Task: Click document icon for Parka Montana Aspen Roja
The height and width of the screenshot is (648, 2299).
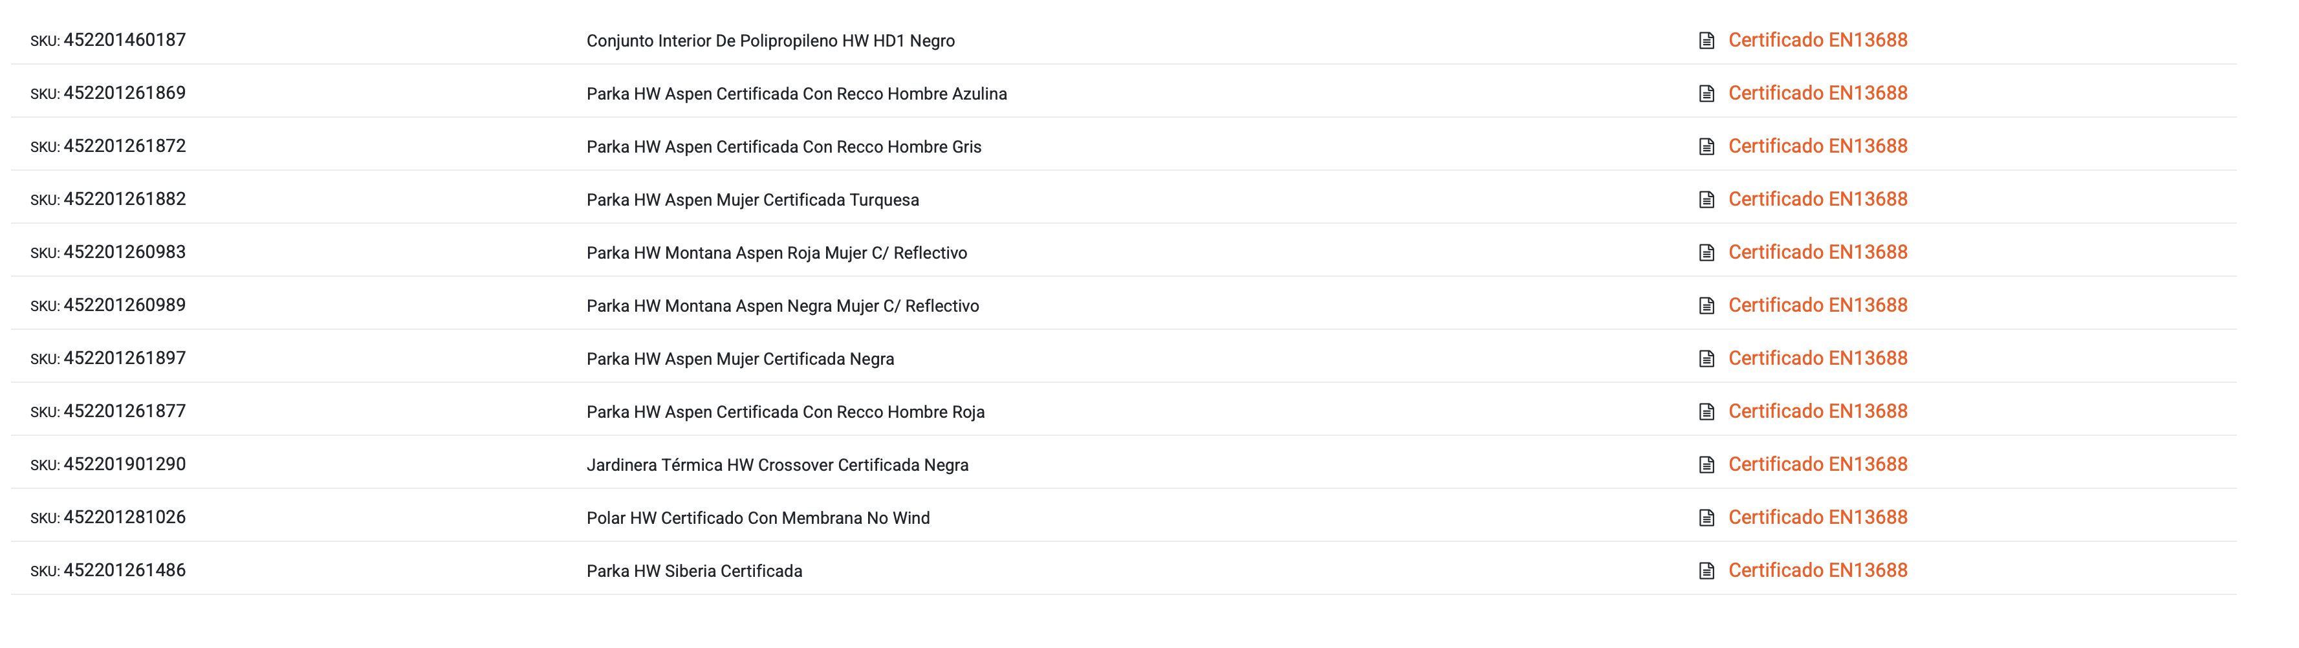Action: [1706, 253]
